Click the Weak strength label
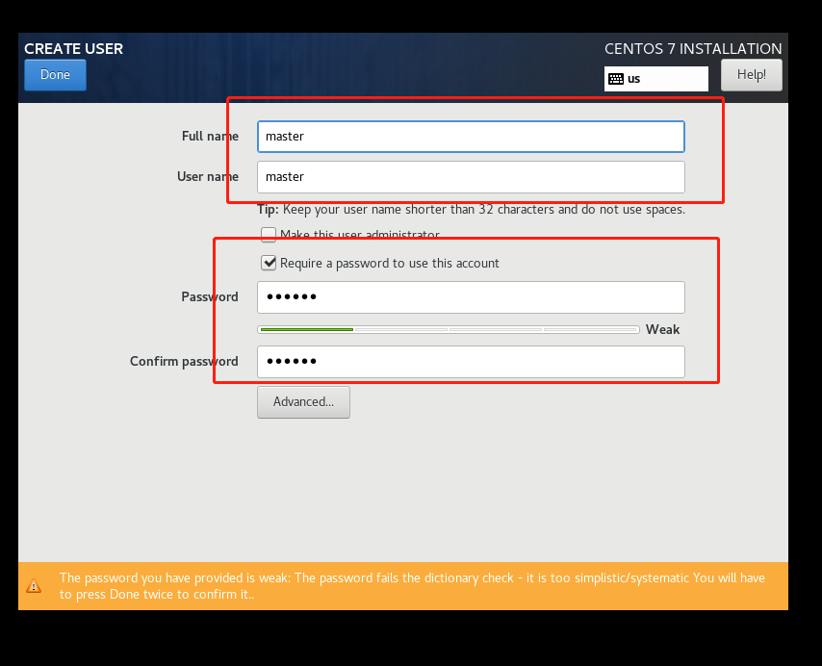This screenshot has width=822, height=666. [x=662, y=329]
